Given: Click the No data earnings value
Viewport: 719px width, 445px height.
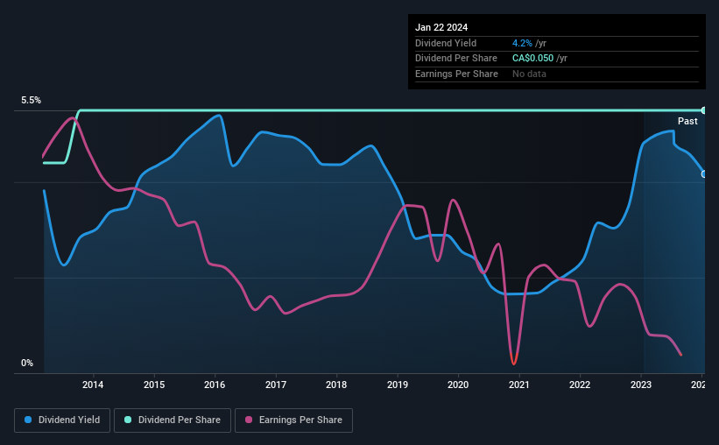Looking at the screenshot, I should click(529, 74).
